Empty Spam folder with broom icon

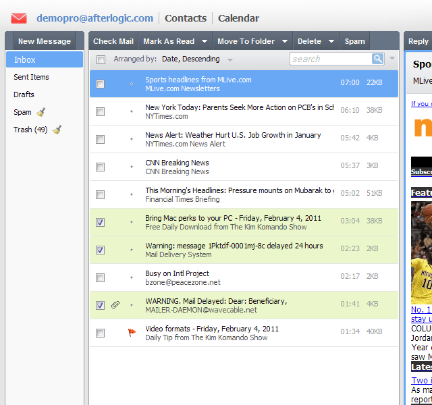pyautogui.click(x=40, y=112)
